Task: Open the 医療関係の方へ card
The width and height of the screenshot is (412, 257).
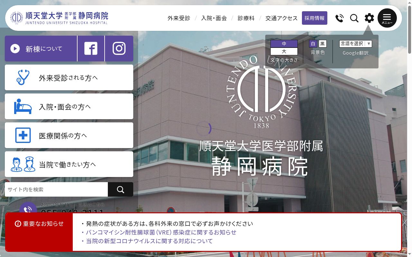Action: (69, 135)
